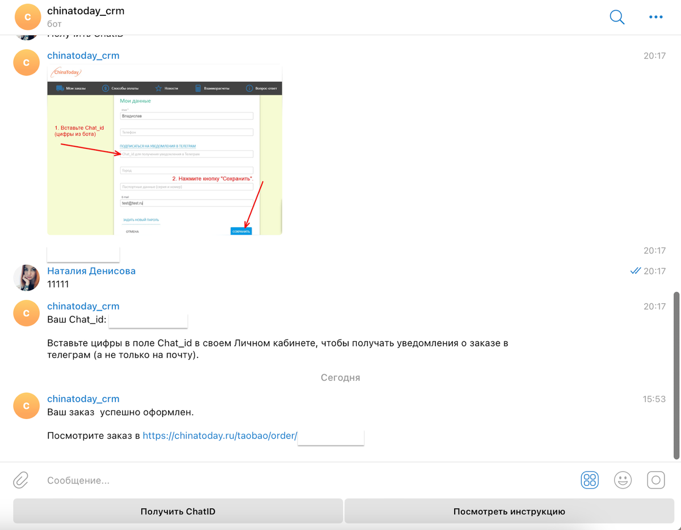Click sender name chinatoday_crm above screenshot

[x=83, y=56]
